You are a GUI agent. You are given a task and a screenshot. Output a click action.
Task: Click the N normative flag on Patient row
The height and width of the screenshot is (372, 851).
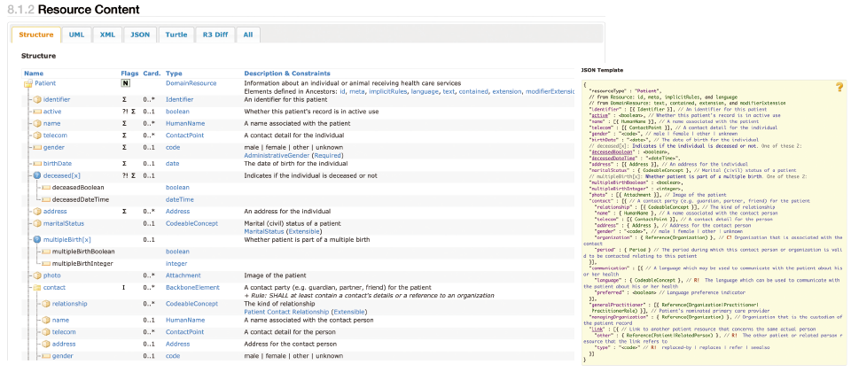coord(125,83)
